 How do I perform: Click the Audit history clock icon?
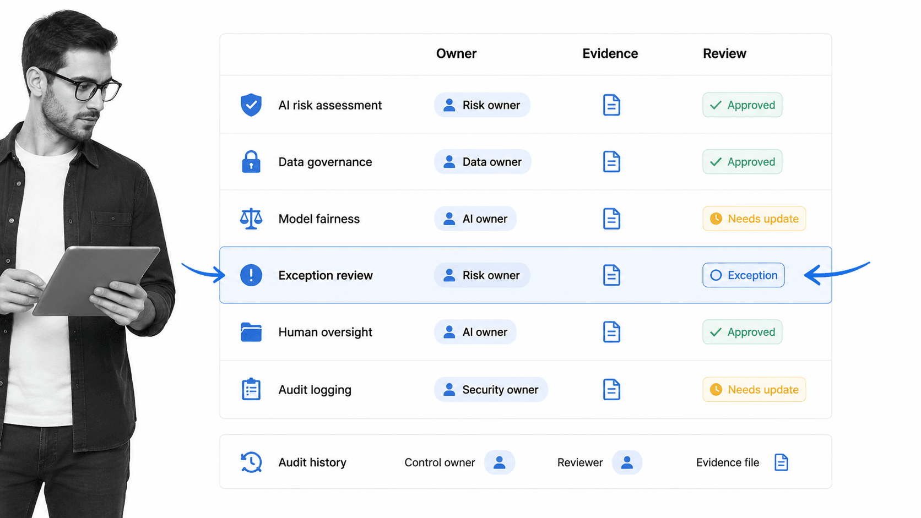tap(251, 462)
